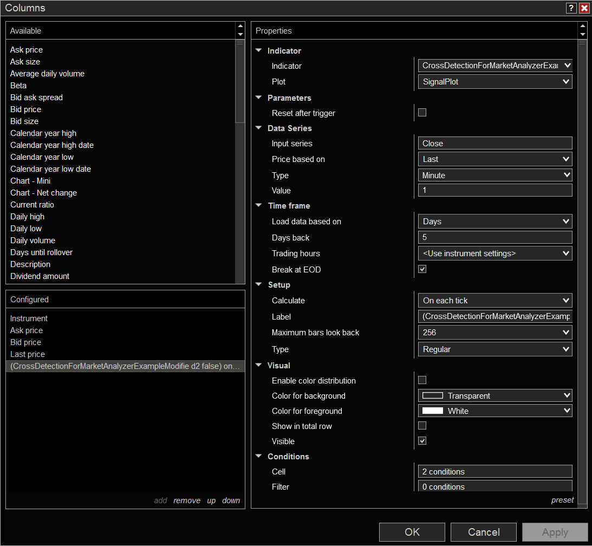Collapse the Data Series section
This screenshot has height=546, width=592.
point(258,128)
